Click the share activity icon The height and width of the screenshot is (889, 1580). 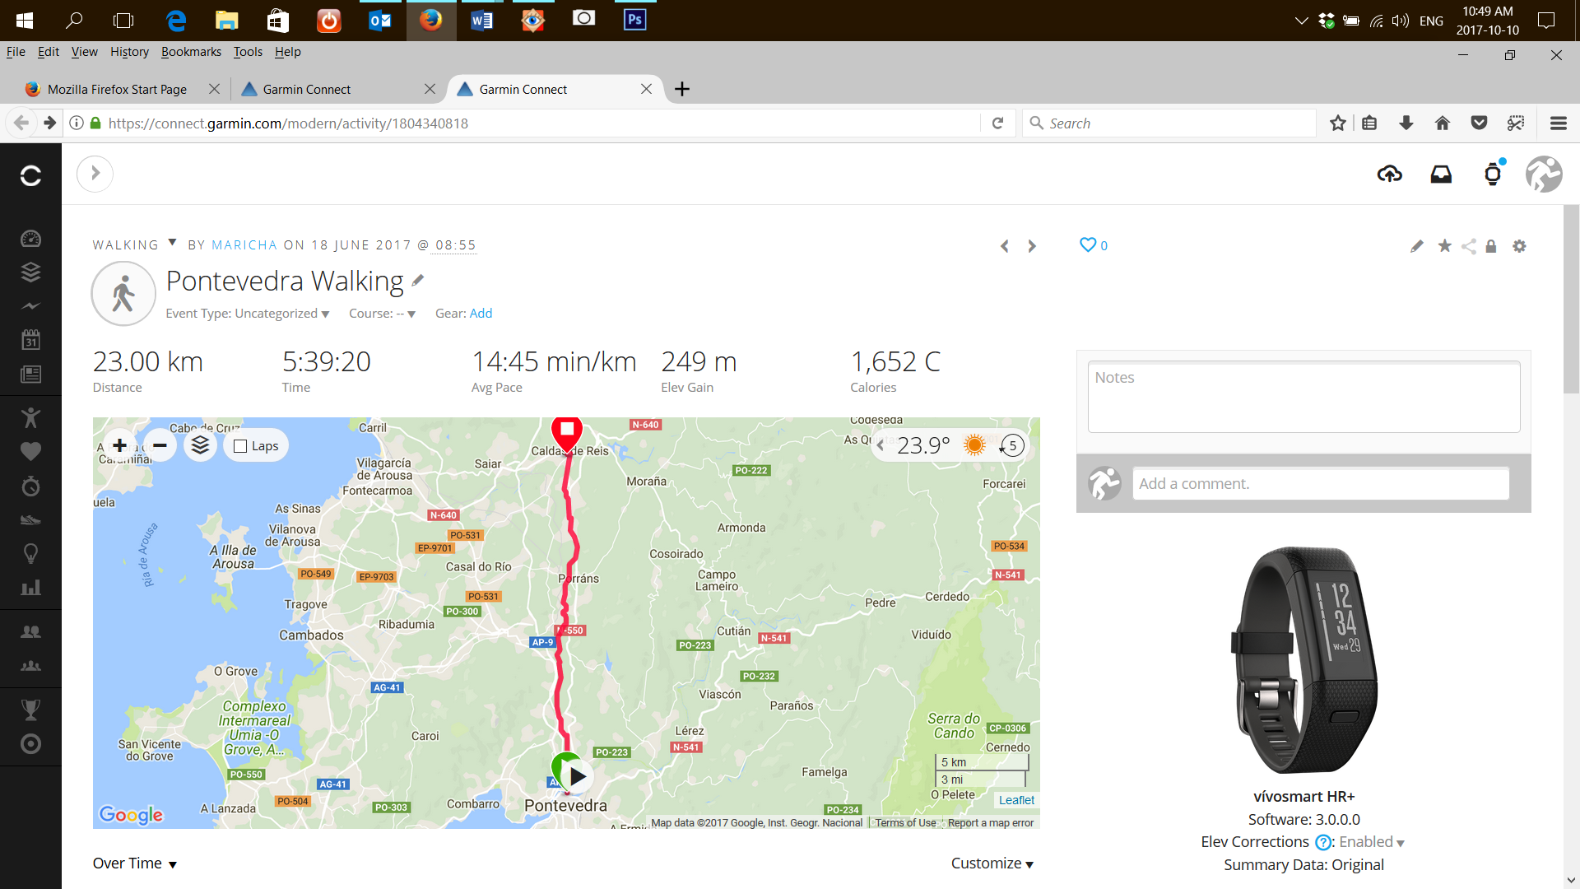(1468, 246)
